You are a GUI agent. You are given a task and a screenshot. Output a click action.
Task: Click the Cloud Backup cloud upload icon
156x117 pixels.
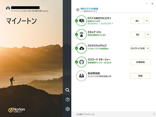coord(82,48)
